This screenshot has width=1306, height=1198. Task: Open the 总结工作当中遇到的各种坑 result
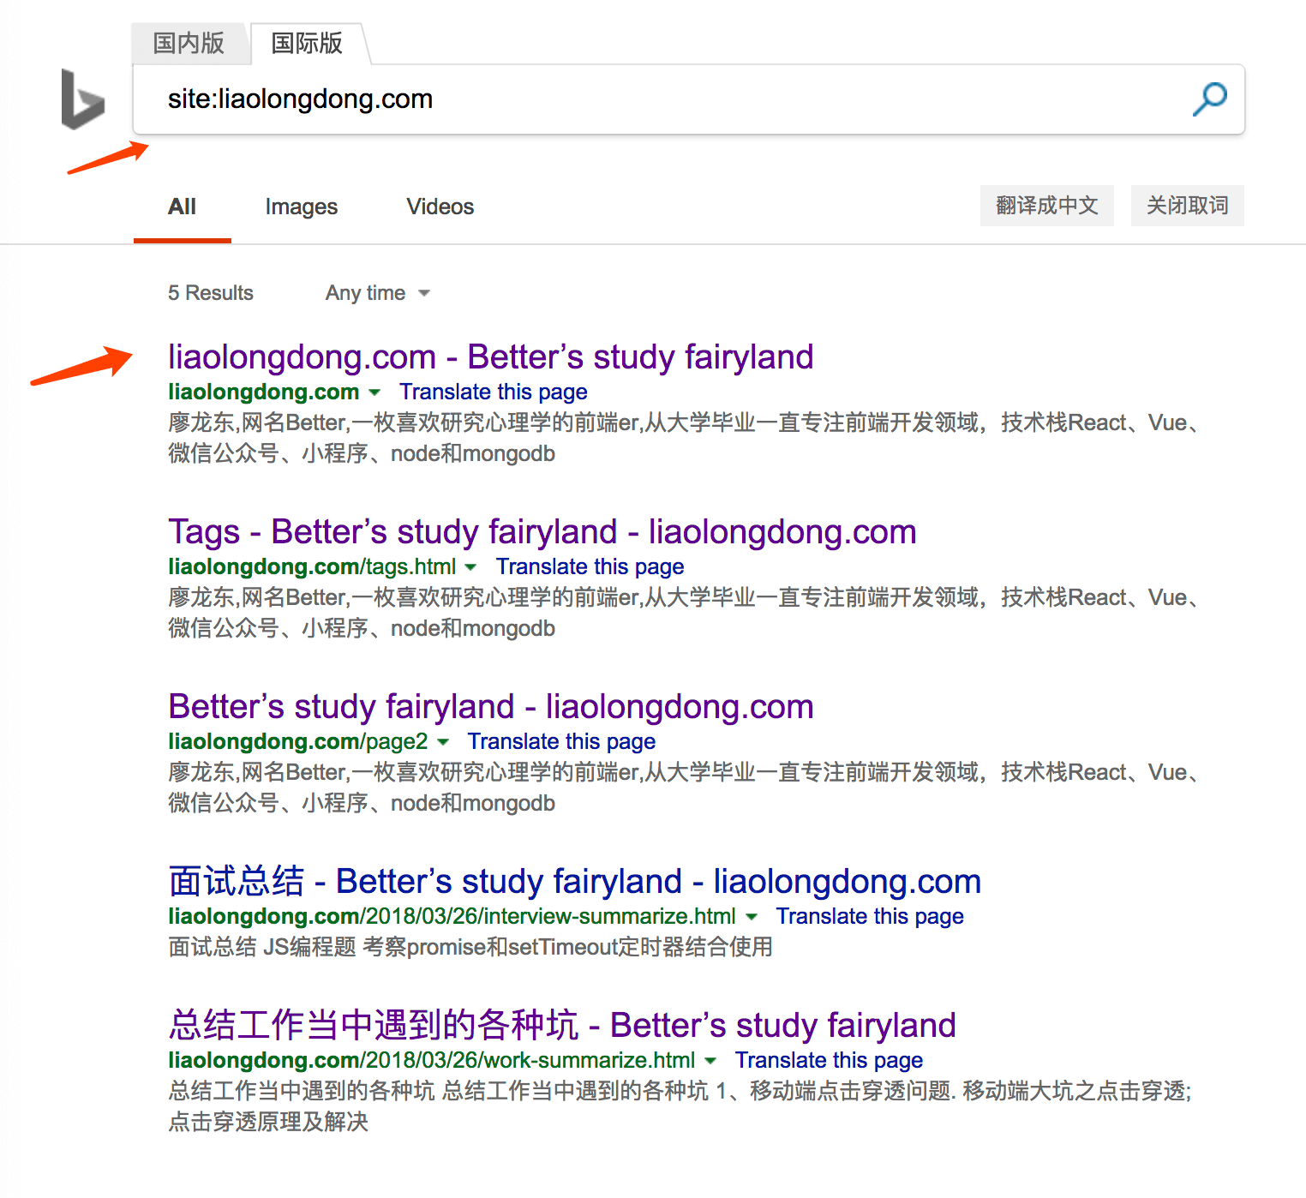[x=561, y=1025]
